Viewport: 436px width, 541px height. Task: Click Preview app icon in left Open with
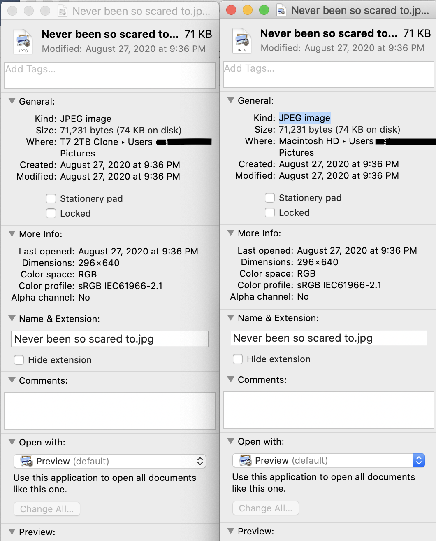pyautogui.click(x=27, y=461)
